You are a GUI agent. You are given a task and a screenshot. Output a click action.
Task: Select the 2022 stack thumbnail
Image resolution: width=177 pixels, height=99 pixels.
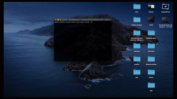click(151, 20)
